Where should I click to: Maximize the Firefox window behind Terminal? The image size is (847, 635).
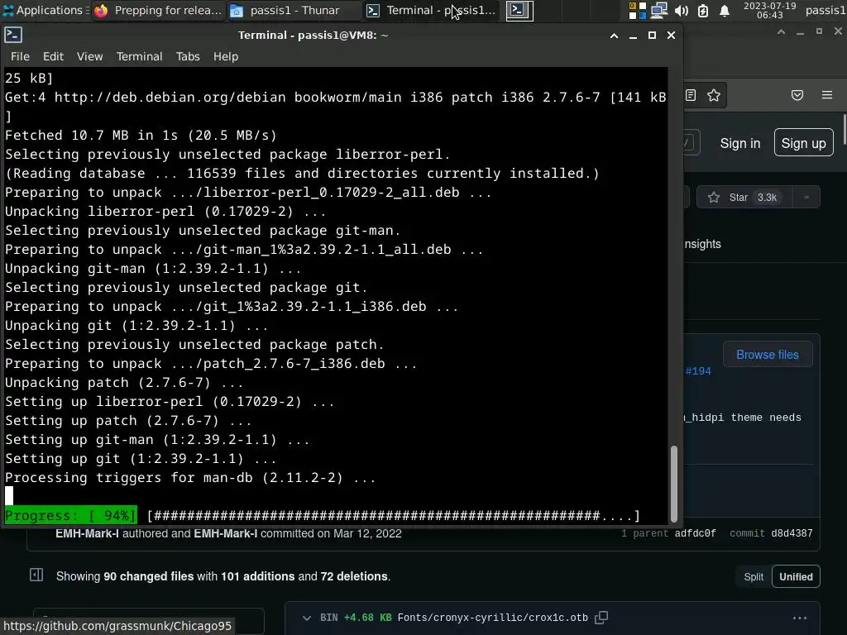(x=819, y=32)
